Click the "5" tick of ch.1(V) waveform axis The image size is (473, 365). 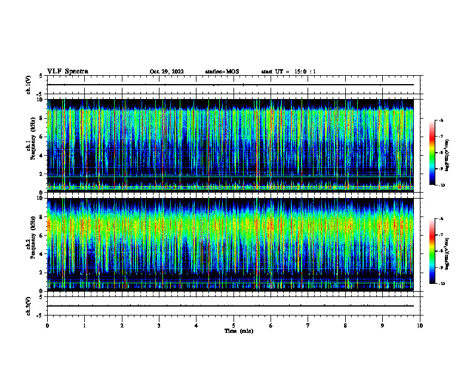click(x=41, y=76)
